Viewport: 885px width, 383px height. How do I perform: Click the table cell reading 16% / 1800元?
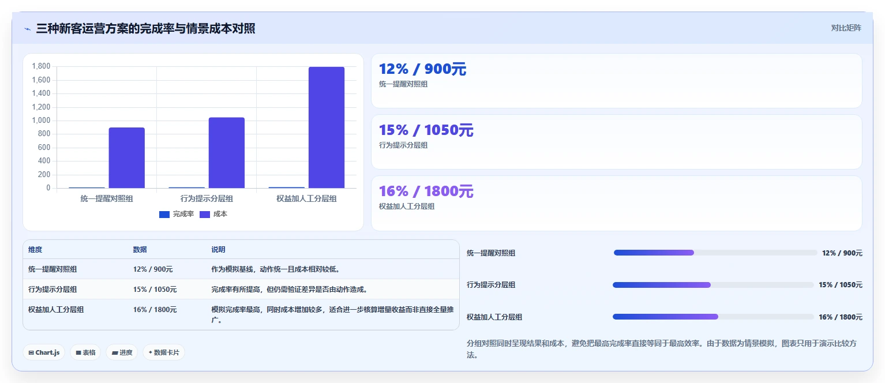[155, 310]
